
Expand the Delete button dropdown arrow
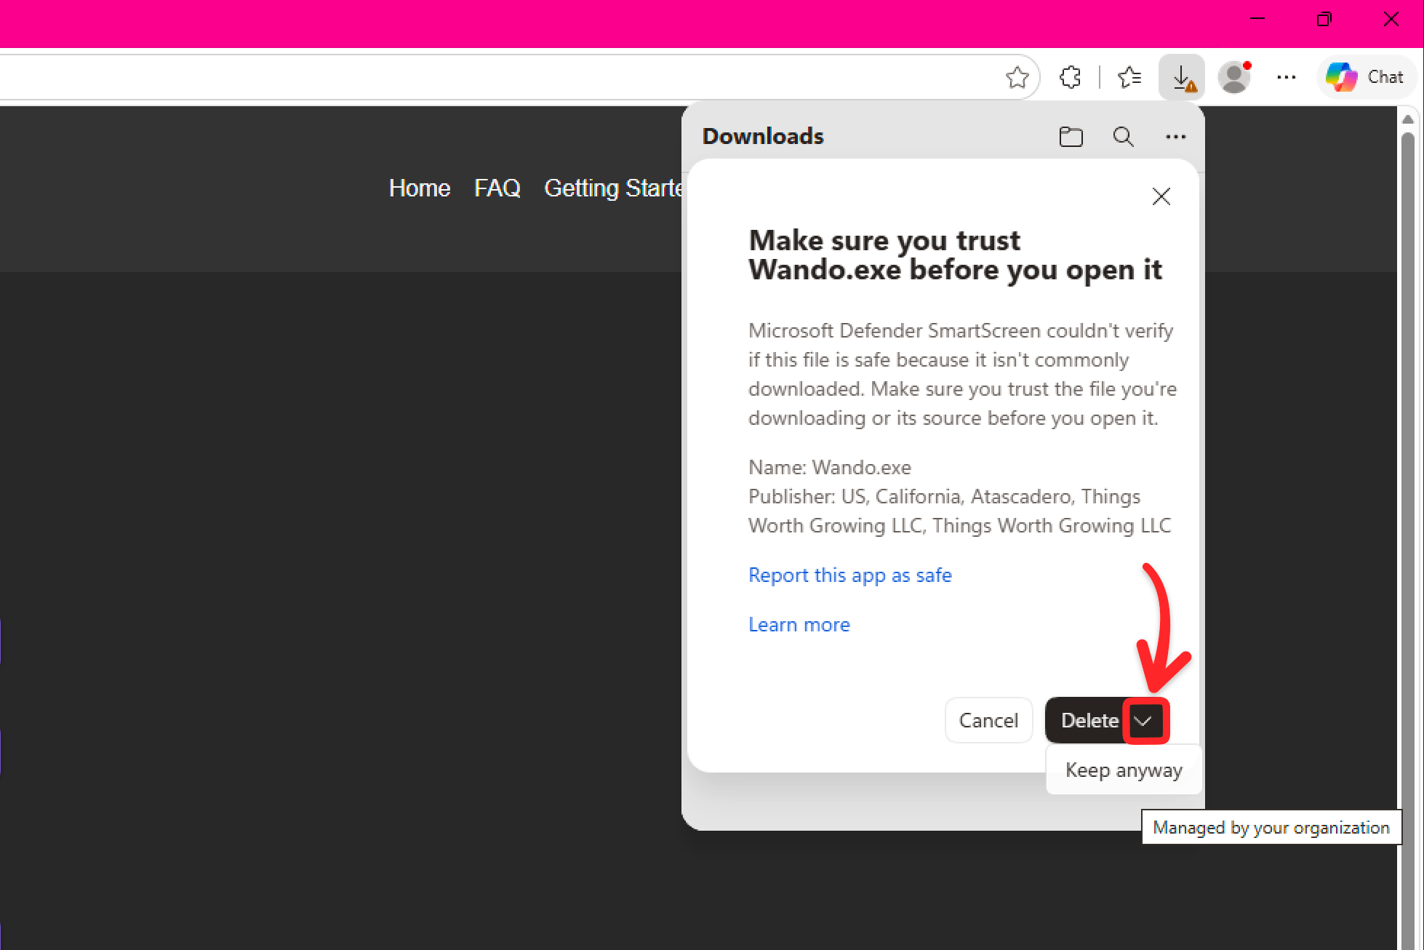click(1145, 721)
